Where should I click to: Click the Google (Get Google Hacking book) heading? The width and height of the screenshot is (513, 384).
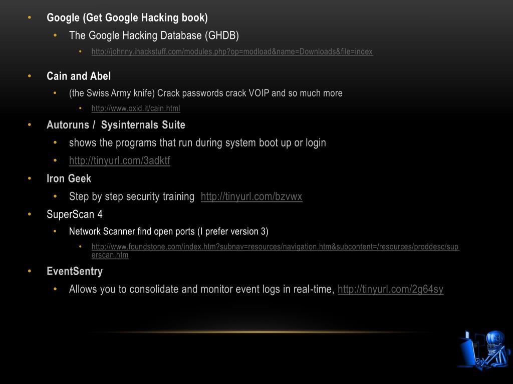tap(127, 17)
